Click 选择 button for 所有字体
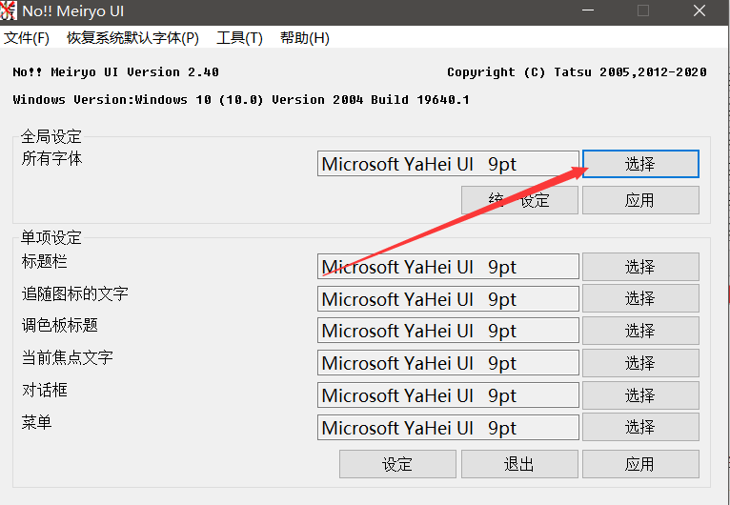 click(640, 164)
